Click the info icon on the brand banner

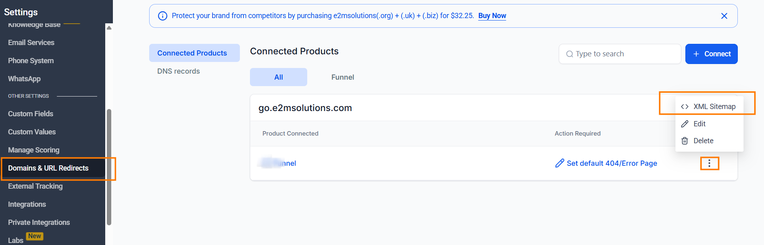click(162, 15)
